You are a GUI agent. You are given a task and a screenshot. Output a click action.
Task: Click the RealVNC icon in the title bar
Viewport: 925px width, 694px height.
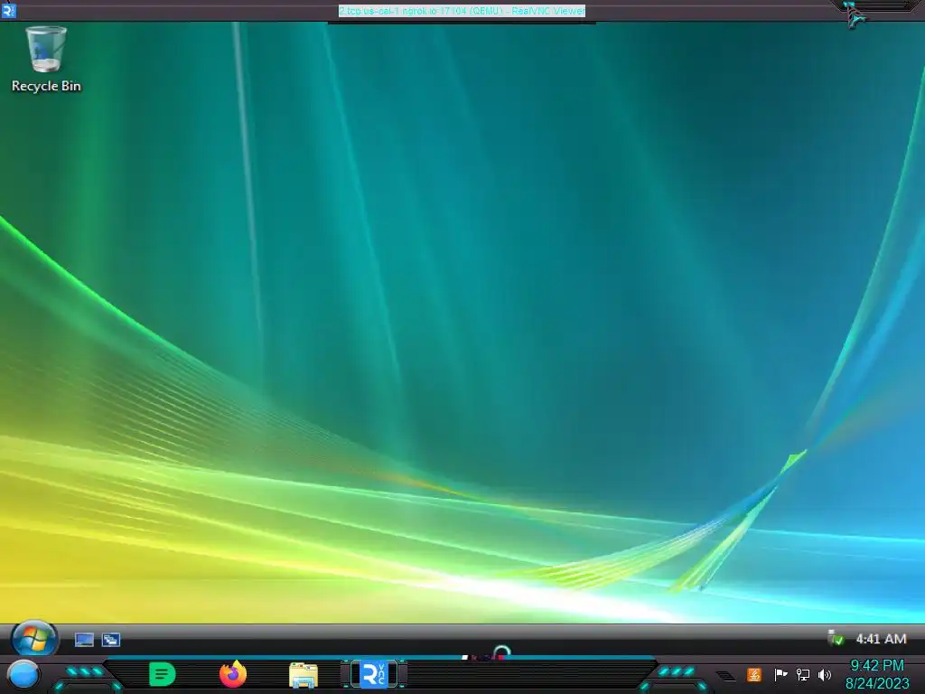pyautogui.click(x=8, y=10)
